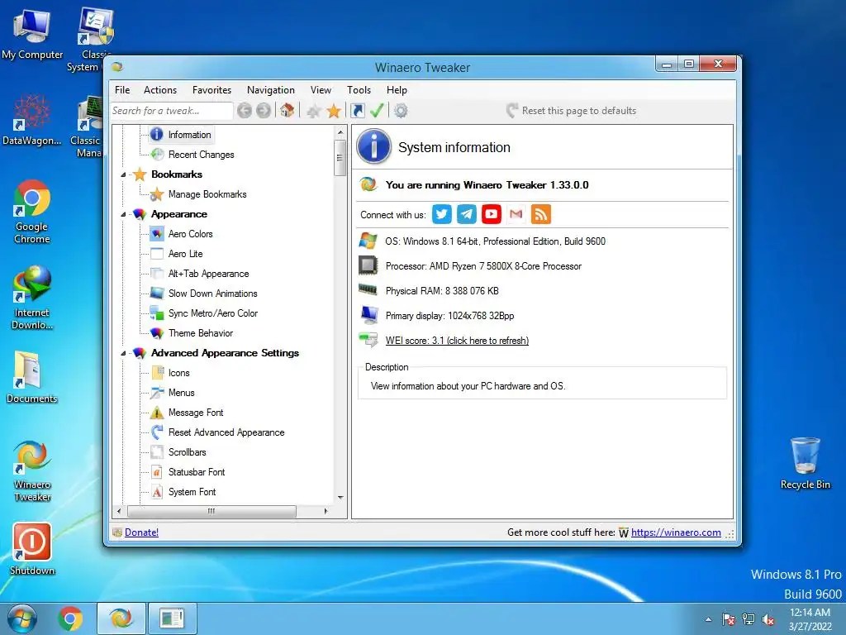Click the create shortcut toolbar icon

click(x=357, y=111)
